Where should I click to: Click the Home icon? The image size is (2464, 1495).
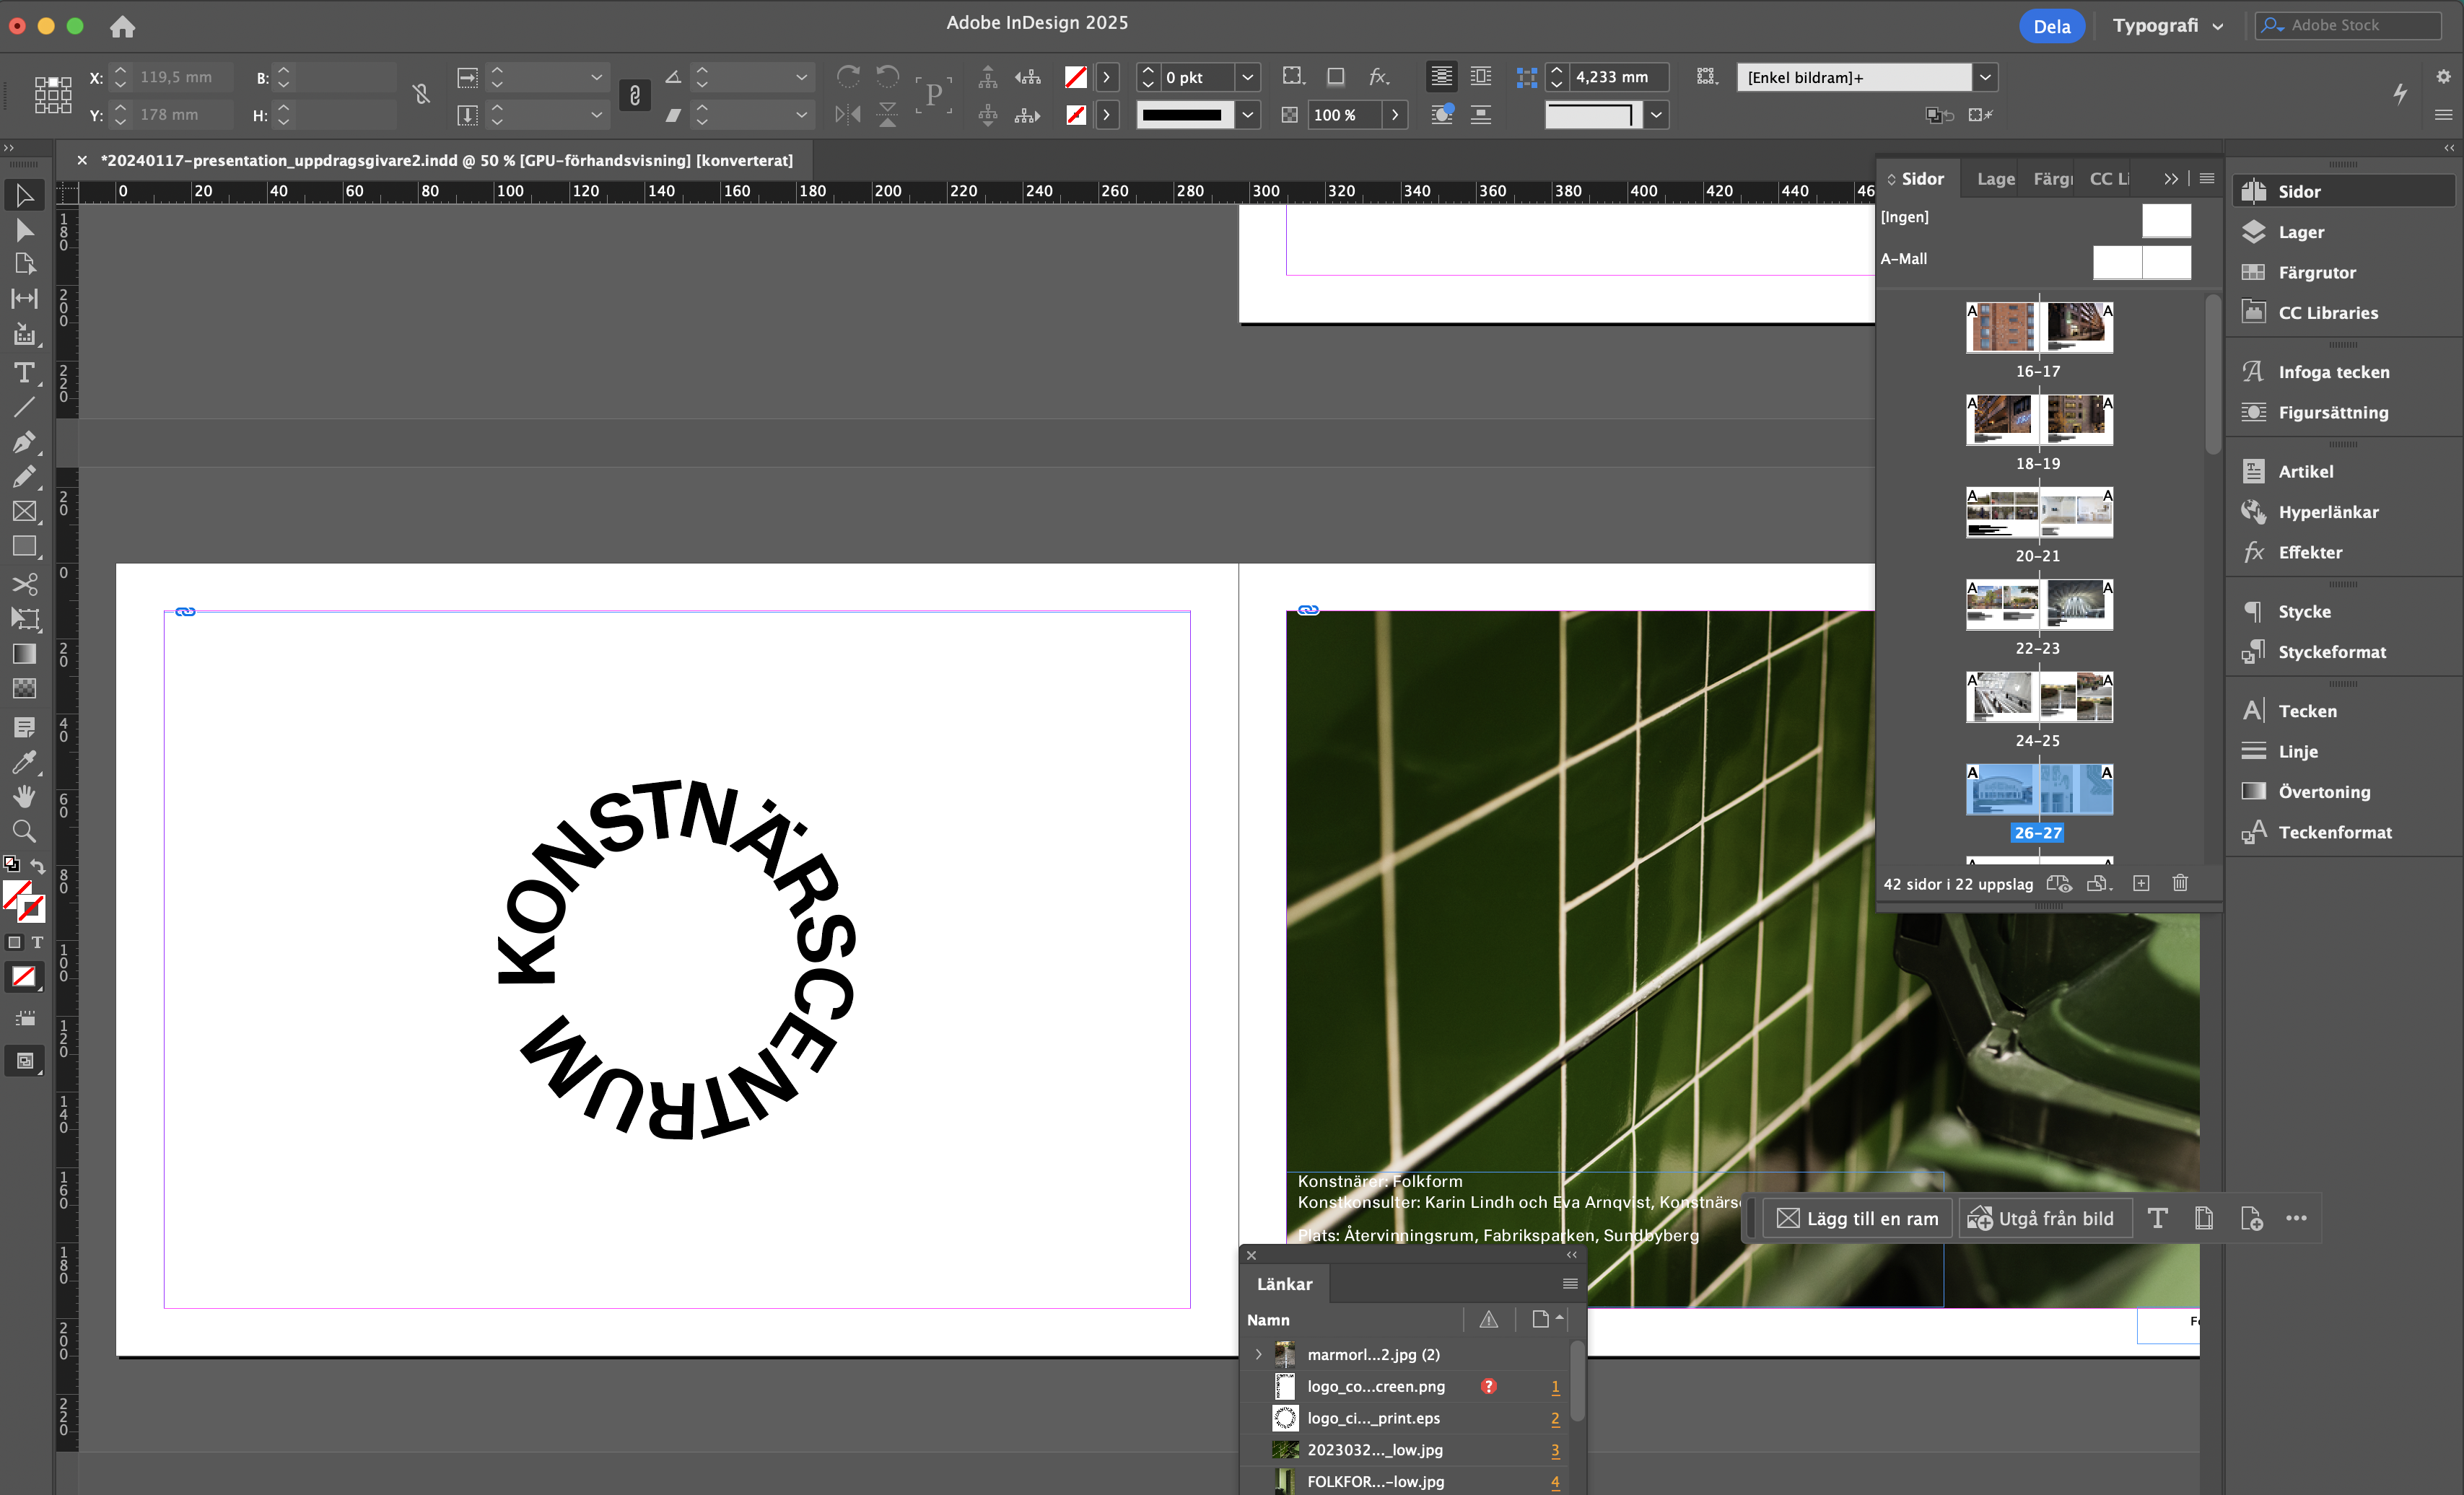point(122,27)
